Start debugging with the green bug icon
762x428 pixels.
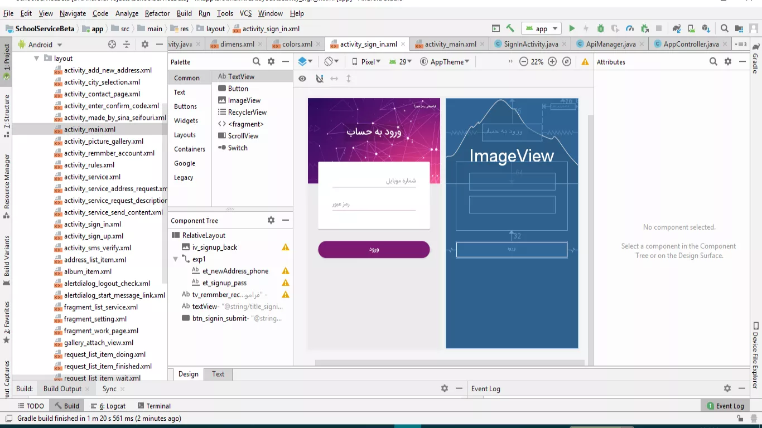tap(601, 28)
